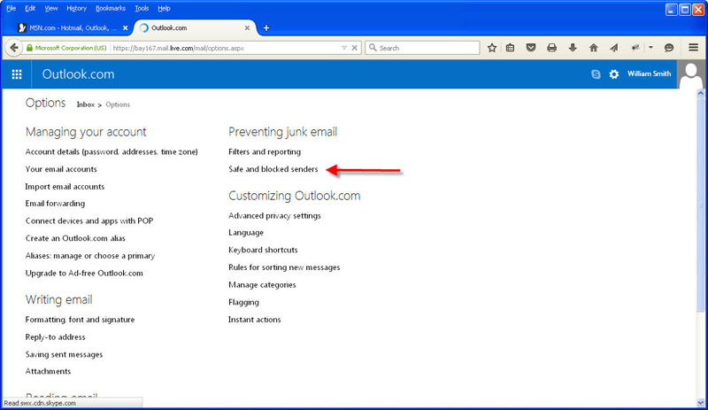Open the chat smiley icon
Image resolution: width=708 pixels, height=410 pixels.
tap(669, 48)
